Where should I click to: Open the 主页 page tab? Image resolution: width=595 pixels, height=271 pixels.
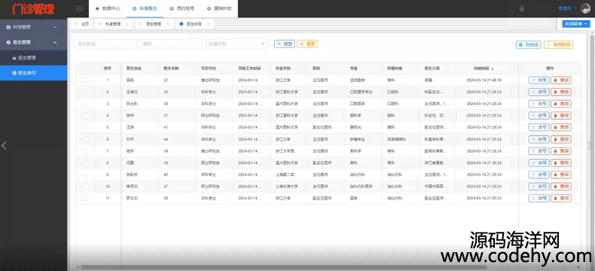tap(82, 24)
